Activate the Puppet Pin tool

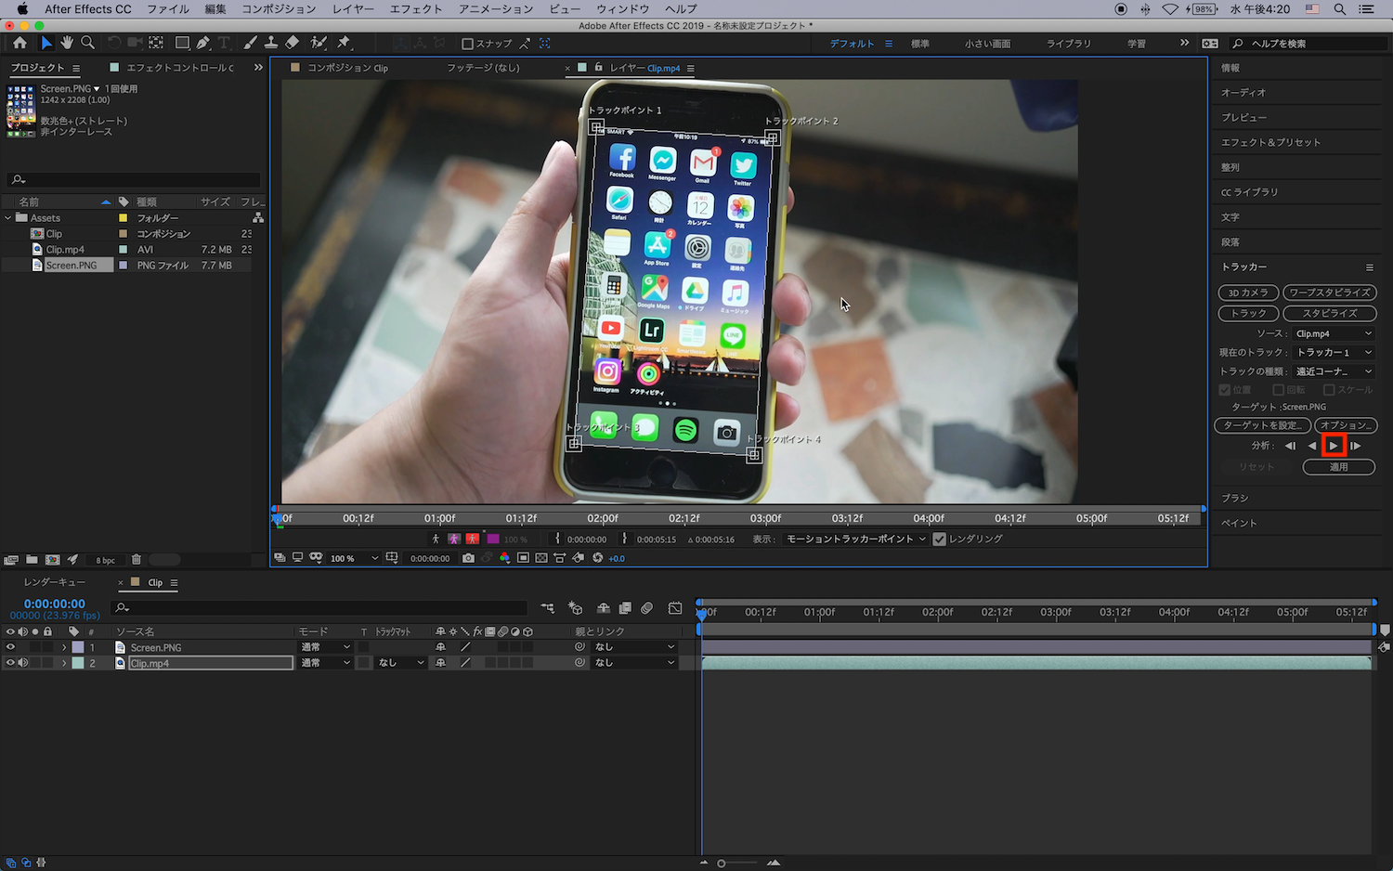345,43
